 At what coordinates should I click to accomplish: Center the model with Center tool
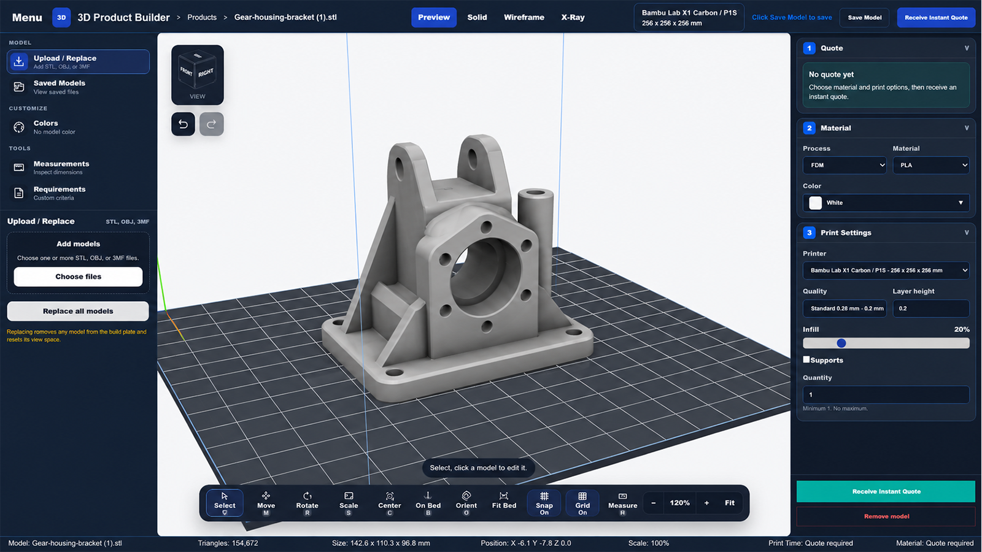coord(390,503)
